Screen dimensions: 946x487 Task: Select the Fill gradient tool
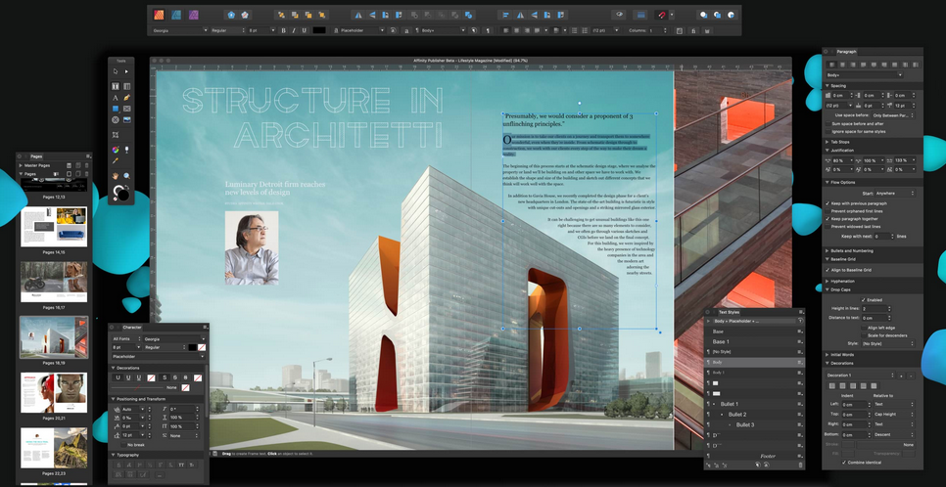pyautogui.click(x=116, y=149)
